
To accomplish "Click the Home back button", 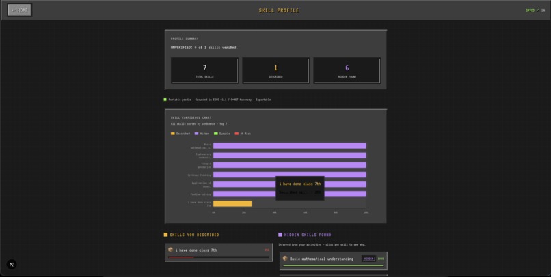I will click(x=20, y=10).
